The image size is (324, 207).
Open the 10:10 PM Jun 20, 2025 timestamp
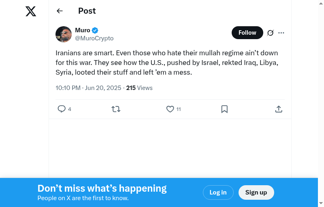point(88,88)
